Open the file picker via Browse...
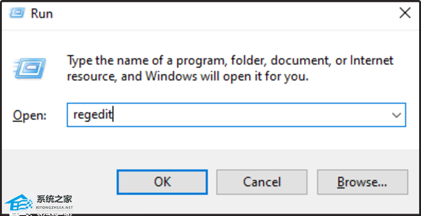421x216 pixels. [x=362, y=182]
